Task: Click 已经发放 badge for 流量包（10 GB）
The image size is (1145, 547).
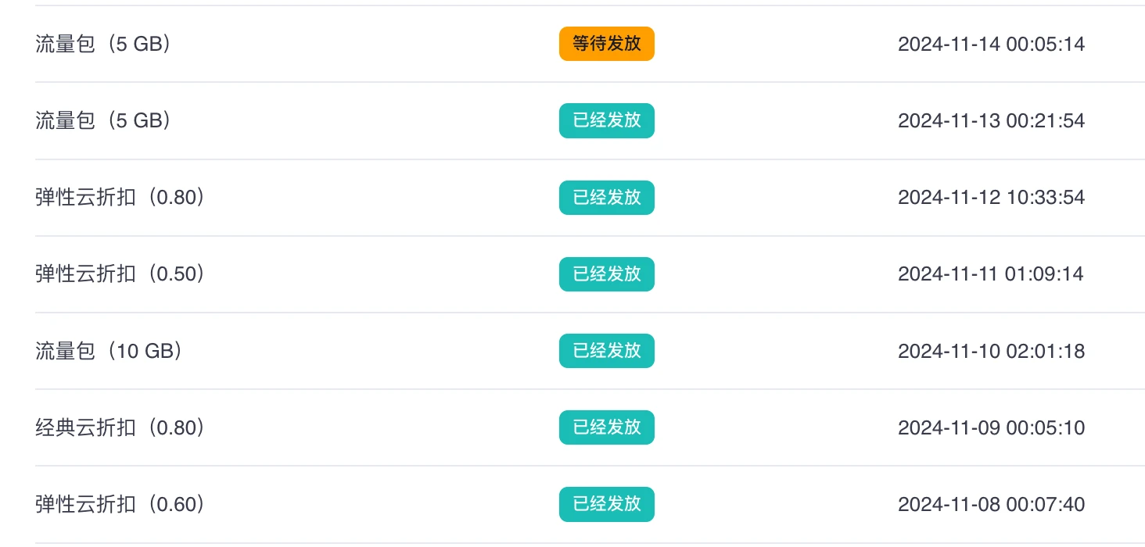Action: coord(606,351)
